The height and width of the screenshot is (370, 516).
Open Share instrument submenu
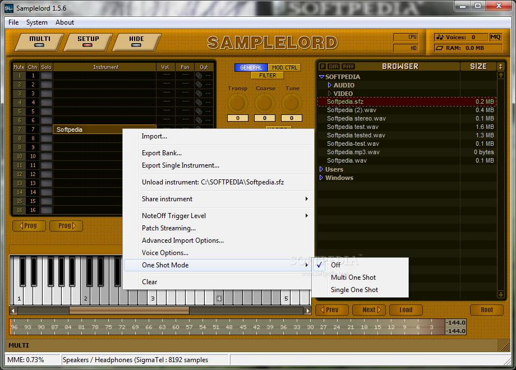tap(217, 199)
